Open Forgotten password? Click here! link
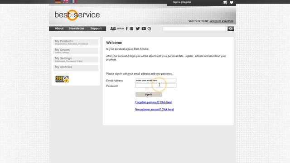Image resolution: width=290 pixels, height=163 pixels. click(154, 102)
